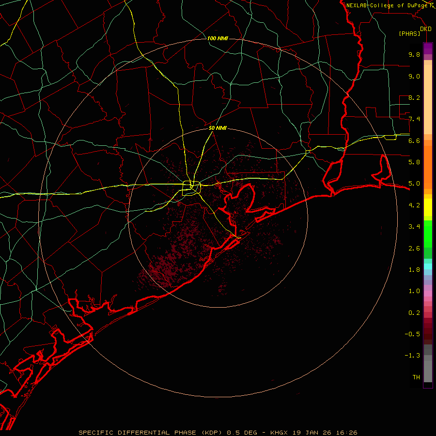Click the 8.2 color scale value
The width and height of the screenshot is (436, 436).
tap(414, 98)
